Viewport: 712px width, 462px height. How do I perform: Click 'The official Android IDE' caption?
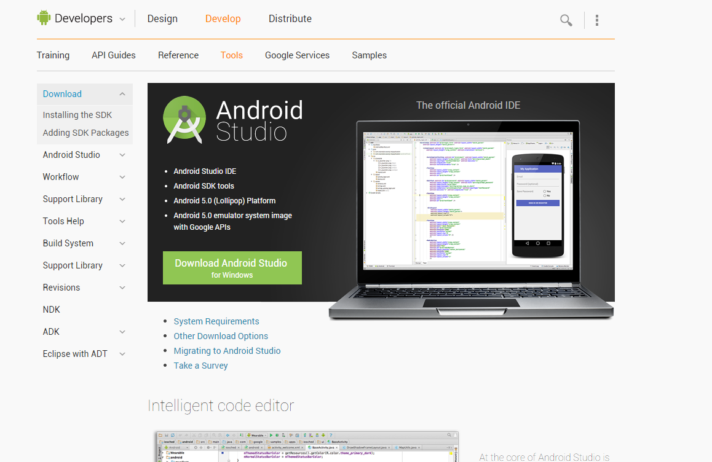coord(468,105)
